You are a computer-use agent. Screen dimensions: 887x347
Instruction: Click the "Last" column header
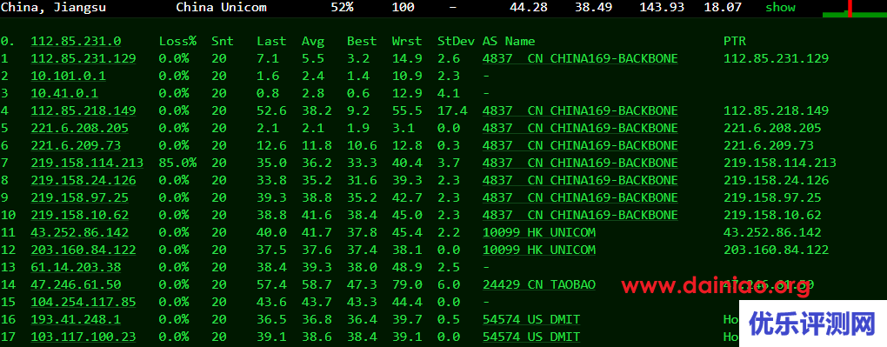coord(271,42)
